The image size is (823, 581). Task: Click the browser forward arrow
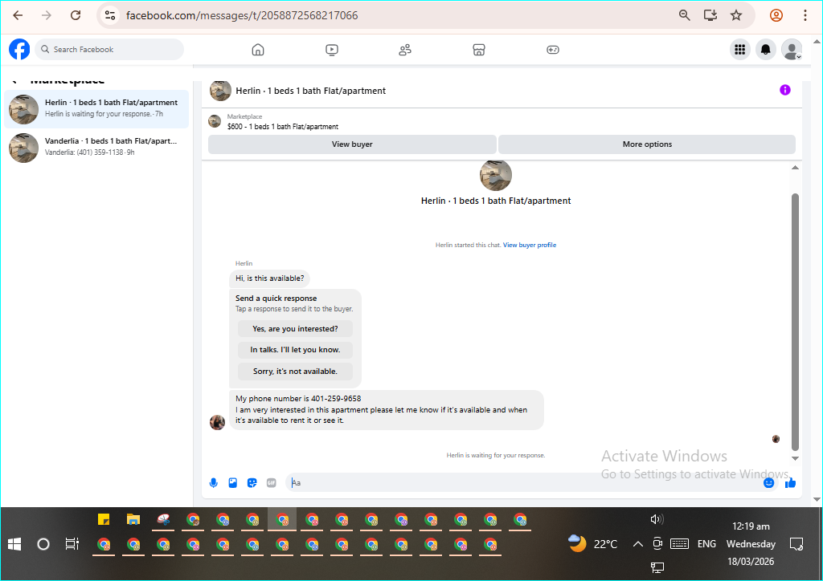click(x=47, y=15)
